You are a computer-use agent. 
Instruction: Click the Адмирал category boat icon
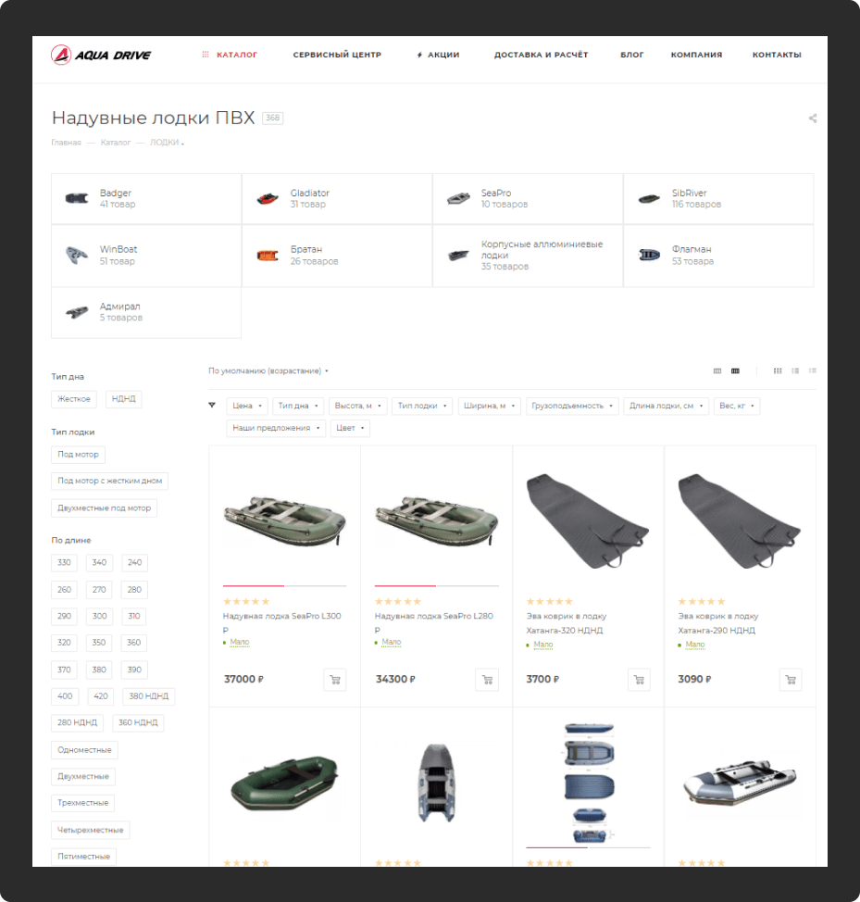click(77, 312)
